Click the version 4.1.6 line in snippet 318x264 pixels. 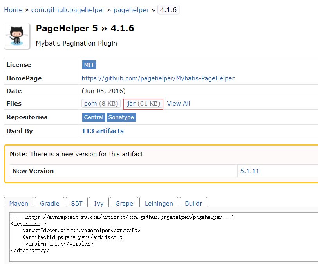click(x=58, y=244)
